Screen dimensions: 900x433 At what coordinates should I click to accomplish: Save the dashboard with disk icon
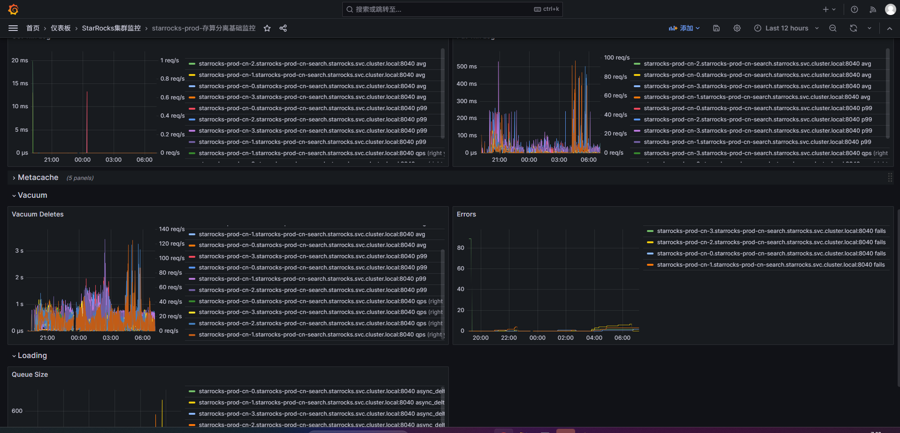coord(716,28)
